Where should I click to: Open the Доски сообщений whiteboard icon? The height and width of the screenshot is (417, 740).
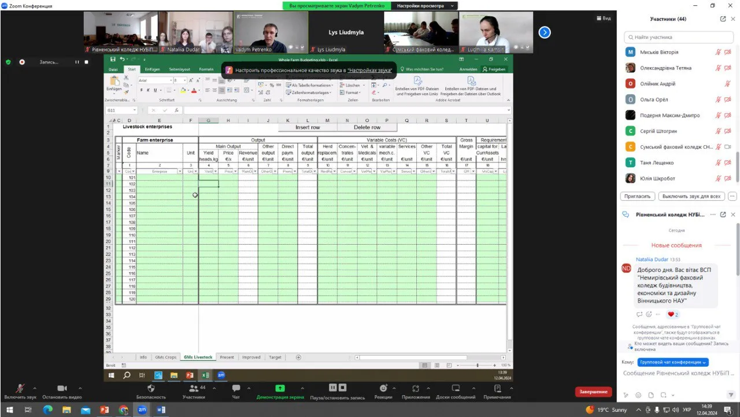(x=456, y=388)
